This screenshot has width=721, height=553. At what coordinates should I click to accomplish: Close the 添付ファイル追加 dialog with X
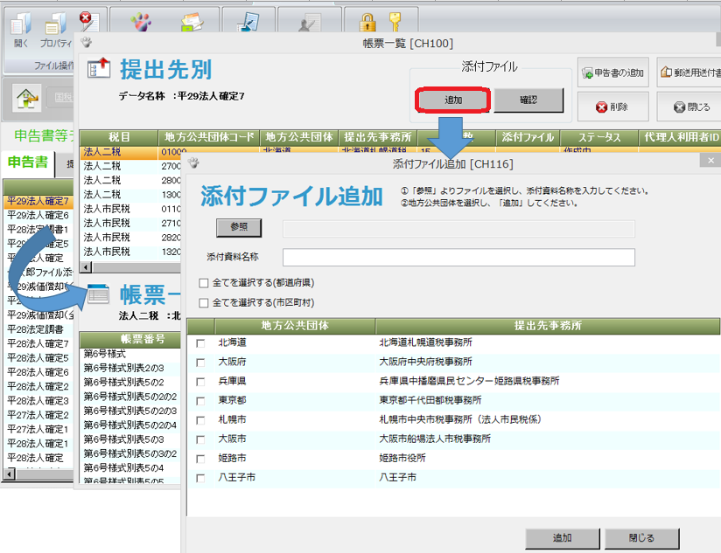(710, 160)
